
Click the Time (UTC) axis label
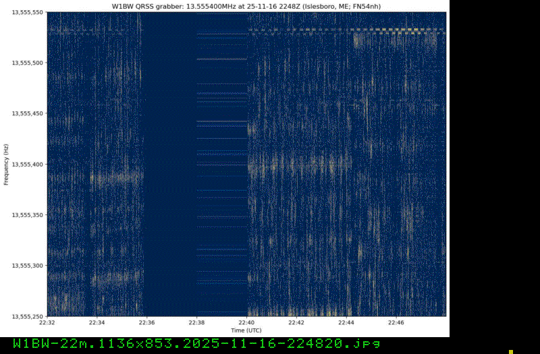click(x=246, y=331)
